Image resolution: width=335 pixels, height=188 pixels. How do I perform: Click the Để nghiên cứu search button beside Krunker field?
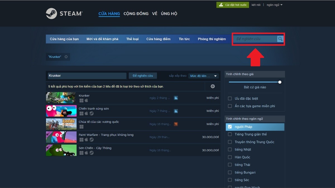pos(143,76)
